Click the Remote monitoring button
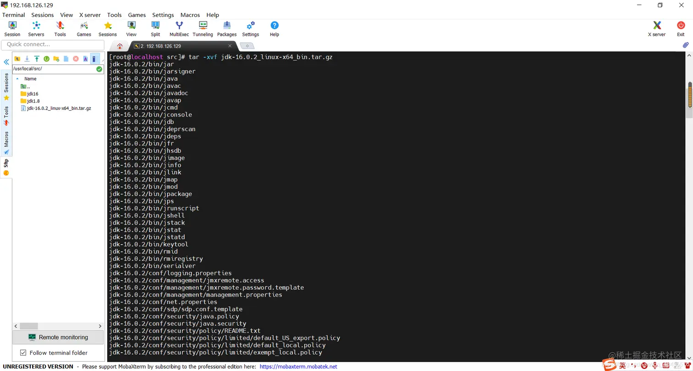The image size is (693, 371). (x=58, y=337)
